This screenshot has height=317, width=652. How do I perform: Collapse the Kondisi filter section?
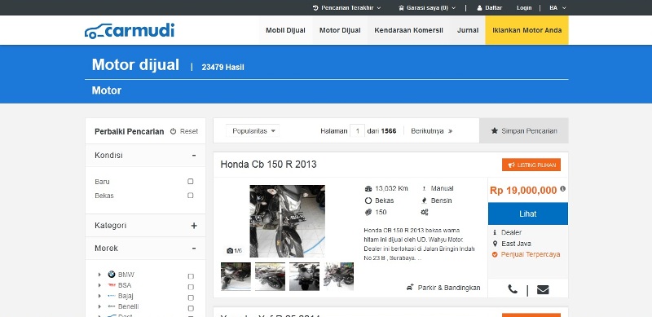194,155
